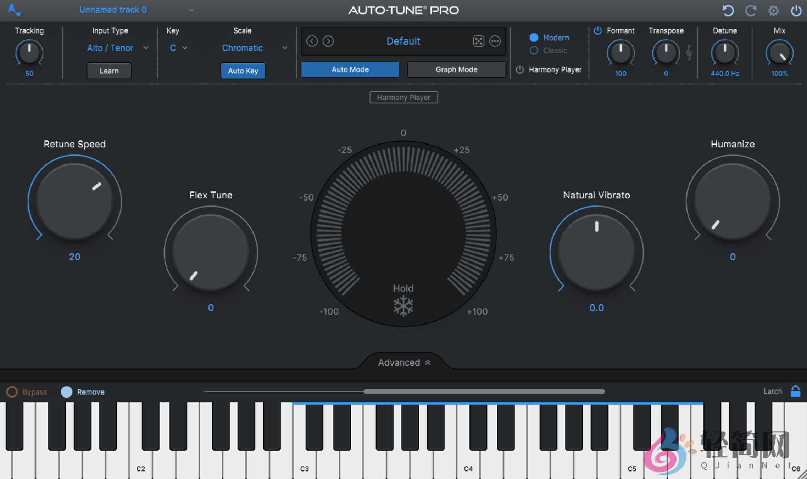
Task: Switch to Graph Mode
Action: (x=456, y=69)
